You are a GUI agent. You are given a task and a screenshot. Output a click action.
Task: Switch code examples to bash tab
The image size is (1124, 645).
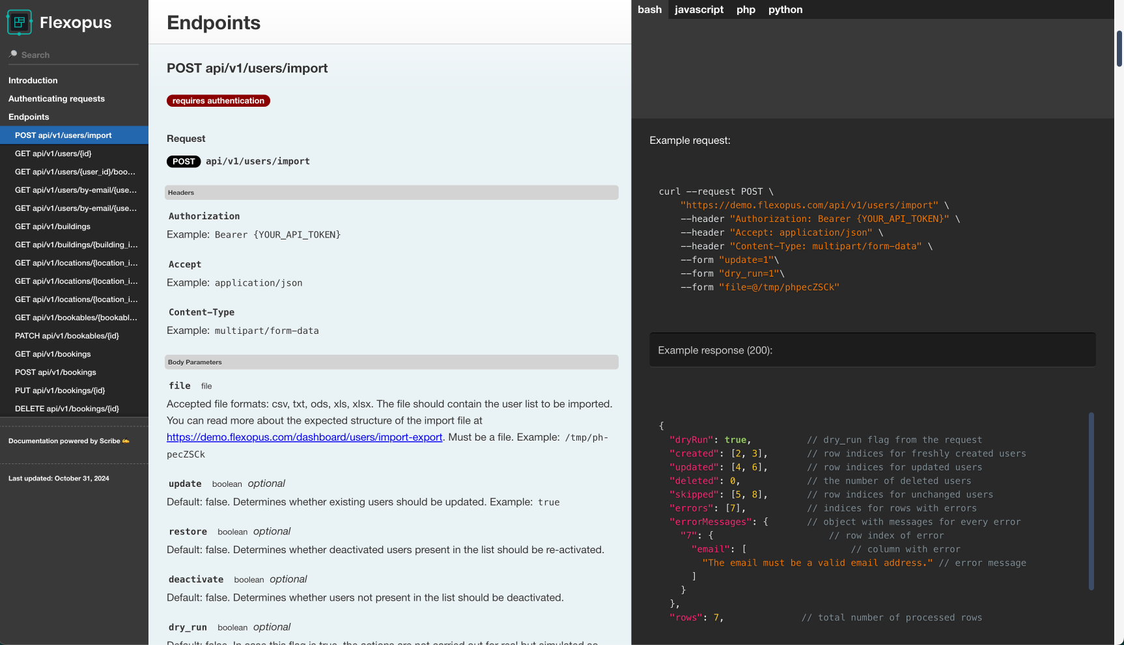(x=649, y=10)
